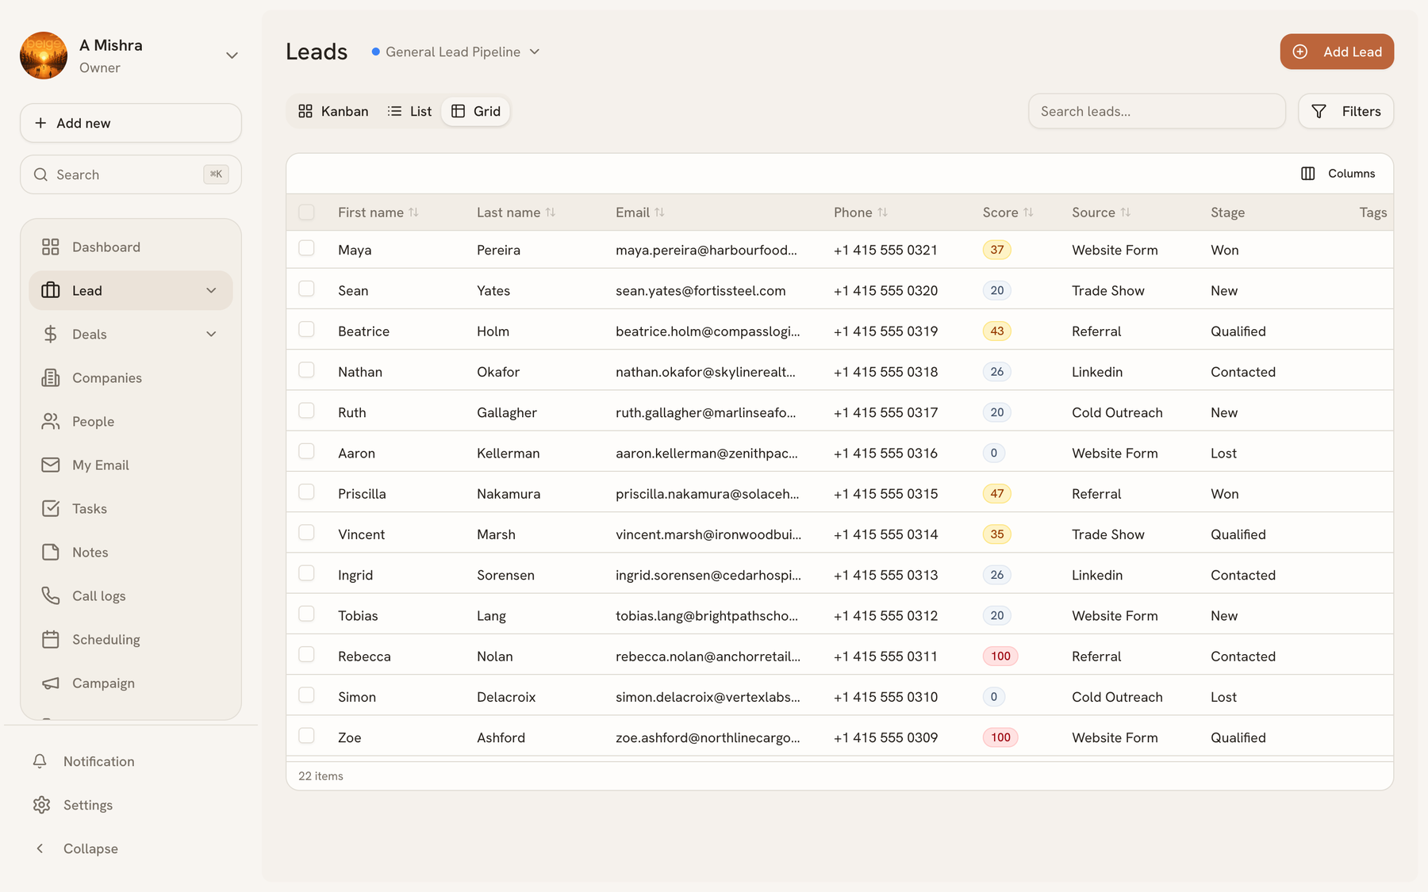Click the Add Lead button

coord(1337,52)
